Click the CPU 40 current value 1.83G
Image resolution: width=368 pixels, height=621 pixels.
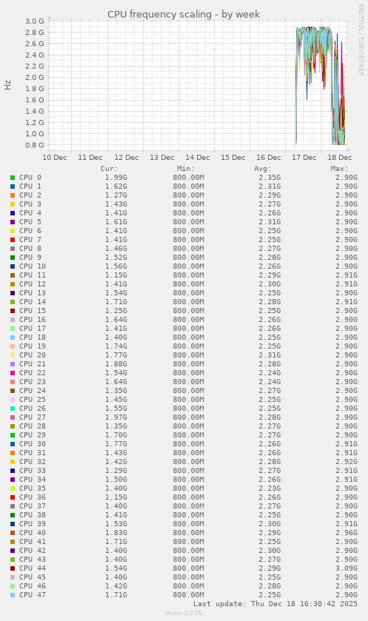pyautogui.click(x=116, y=533)
